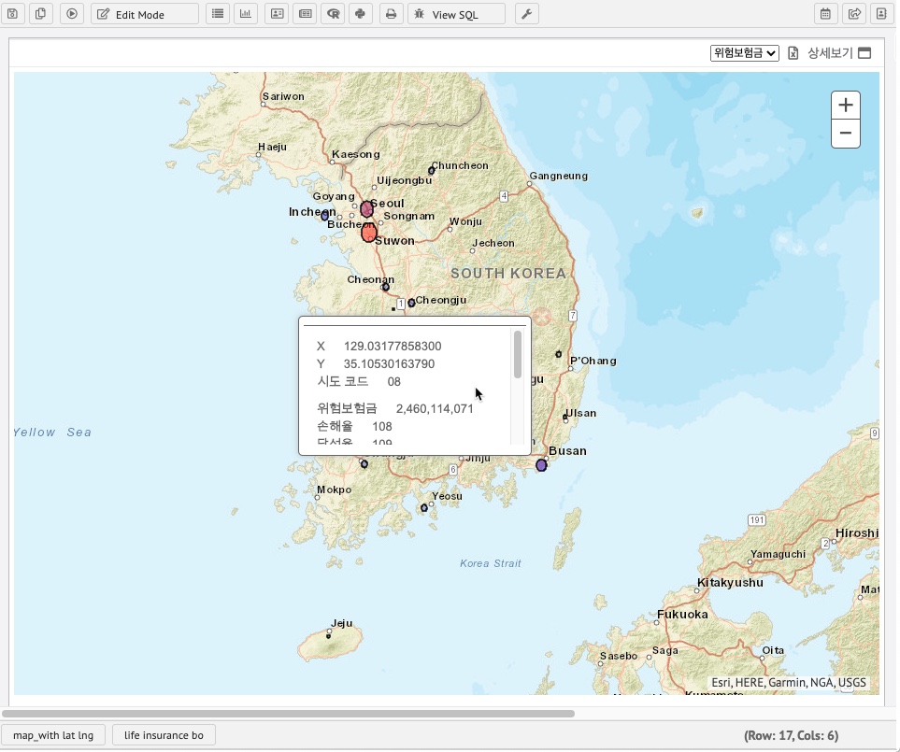900x752 pixels.
Task: Click the orange marker near Suwon
Action: [x=369, y=233]
